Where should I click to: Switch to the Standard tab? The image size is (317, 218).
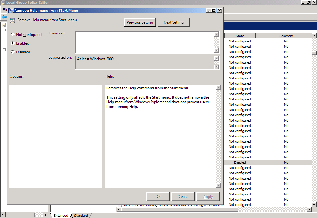81,216
